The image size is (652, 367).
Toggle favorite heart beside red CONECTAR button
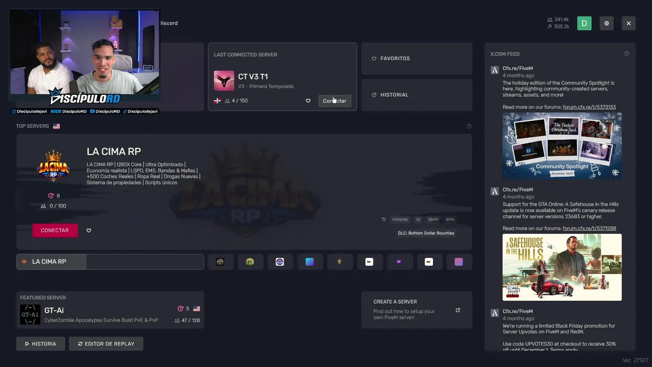[89, 230]
